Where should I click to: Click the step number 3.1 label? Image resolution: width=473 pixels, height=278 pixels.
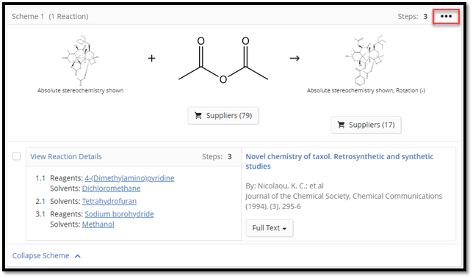click(x=40, y=214)
